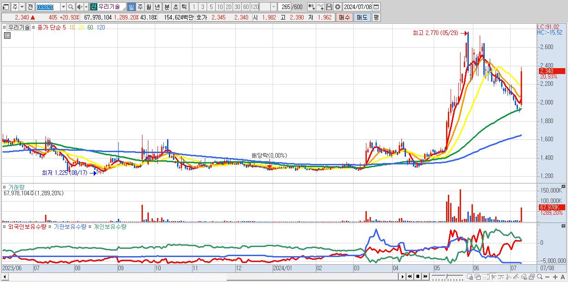Viewport: 568px width, 282px height.
Task: Select interval 120 button
Action: pyautogui.click(x=254, y=7)
